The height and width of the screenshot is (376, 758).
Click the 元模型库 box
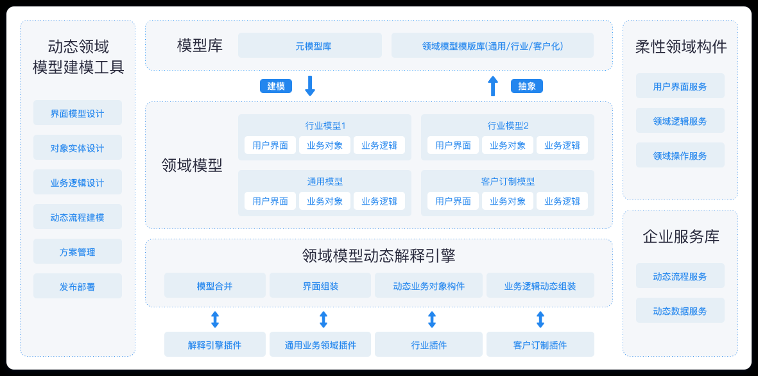tap(310, 46)
